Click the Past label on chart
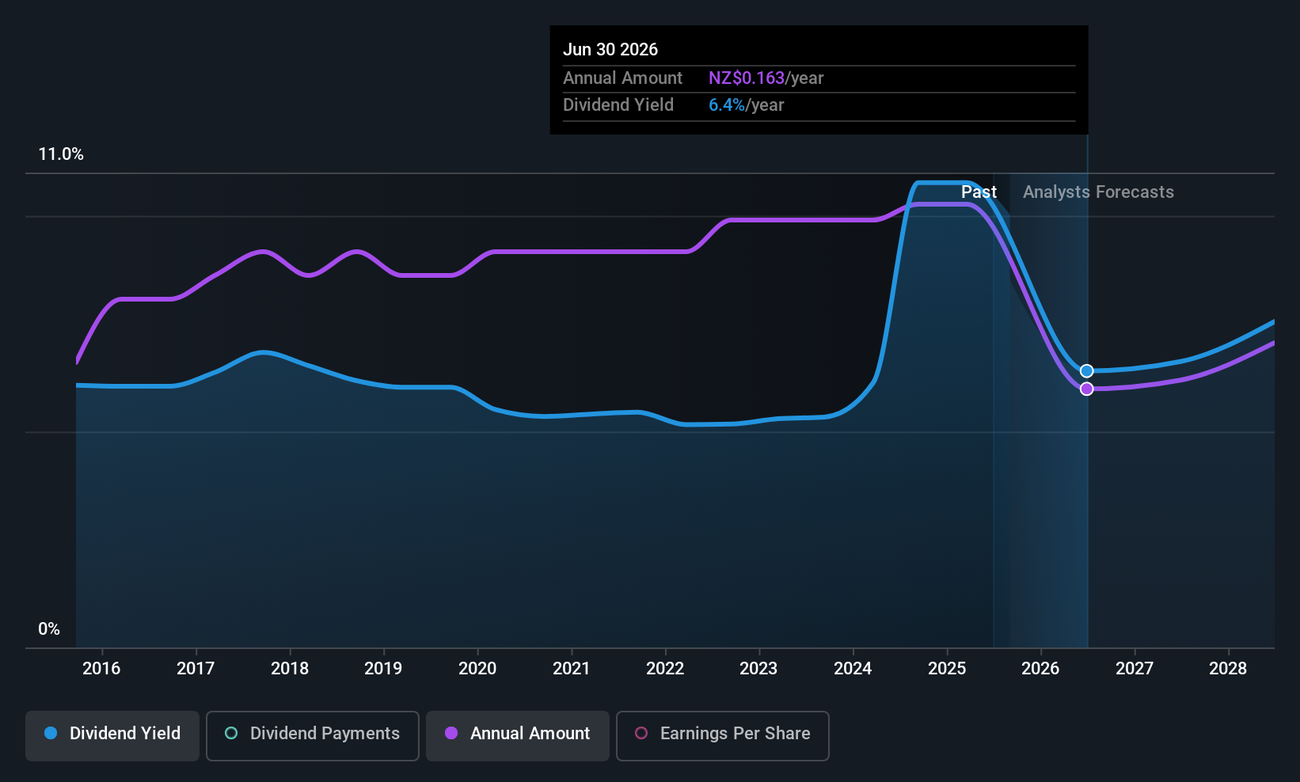 [979, 192]
